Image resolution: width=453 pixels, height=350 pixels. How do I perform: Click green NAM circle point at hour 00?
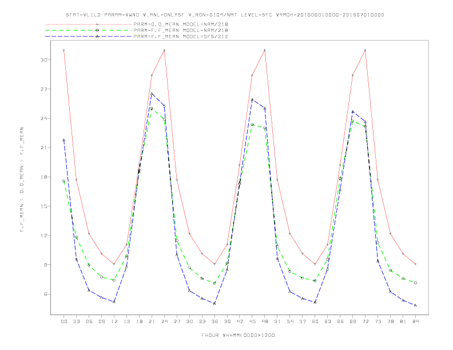tap(64, 181)
